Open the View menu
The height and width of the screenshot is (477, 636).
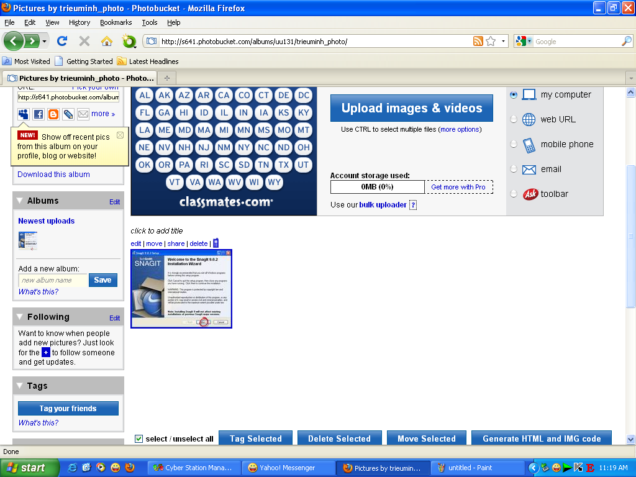[52, 22]
